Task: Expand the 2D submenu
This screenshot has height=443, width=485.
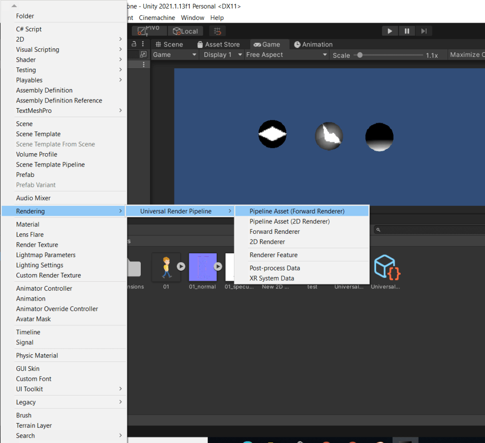Action: pos(64,39)
